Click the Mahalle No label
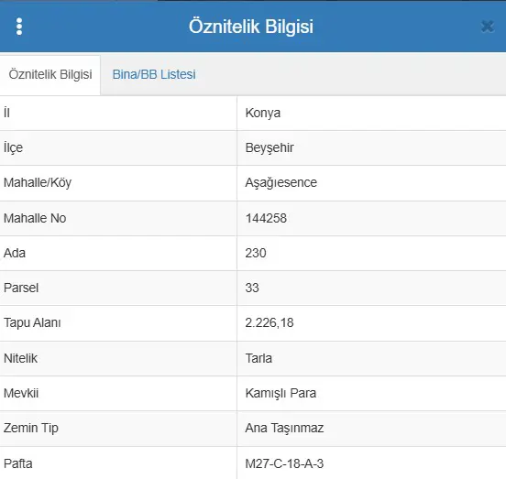The image size is (506, 479). 35,218
